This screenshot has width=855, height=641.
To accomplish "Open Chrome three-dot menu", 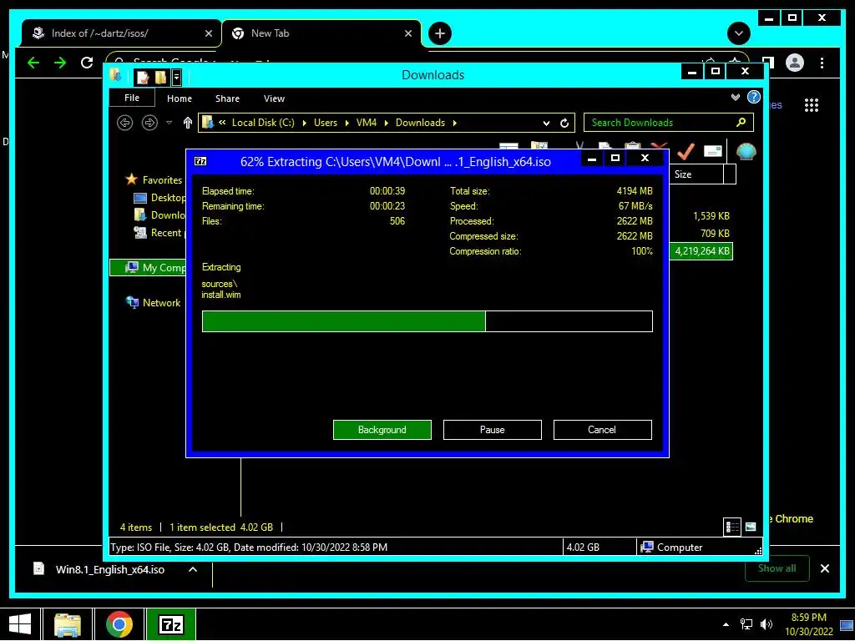I will [x=822, y=63].
